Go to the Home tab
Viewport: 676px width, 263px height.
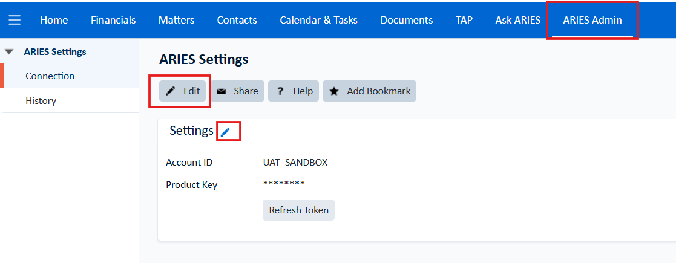pos(54,20)
